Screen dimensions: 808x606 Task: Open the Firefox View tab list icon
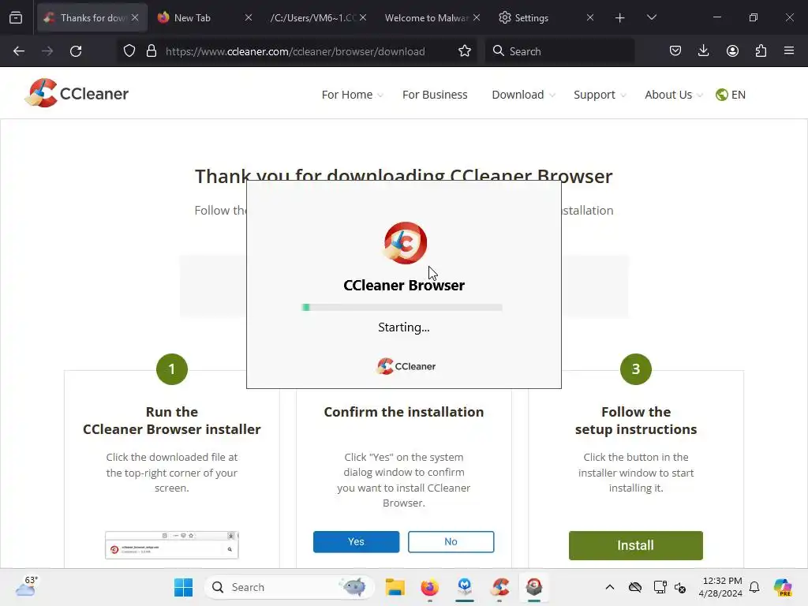click(16, 17)
